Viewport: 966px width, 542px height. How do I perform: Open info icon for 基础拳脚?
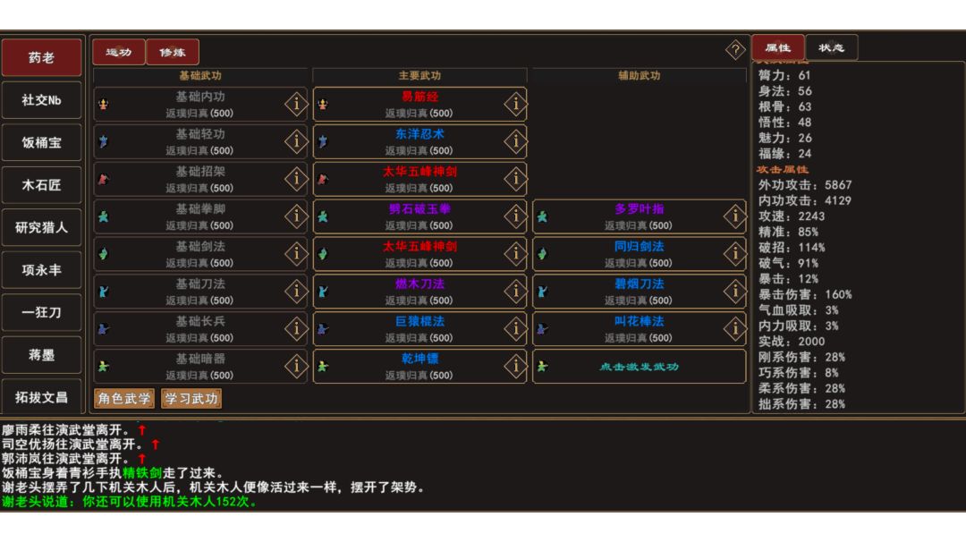[296, 216]
